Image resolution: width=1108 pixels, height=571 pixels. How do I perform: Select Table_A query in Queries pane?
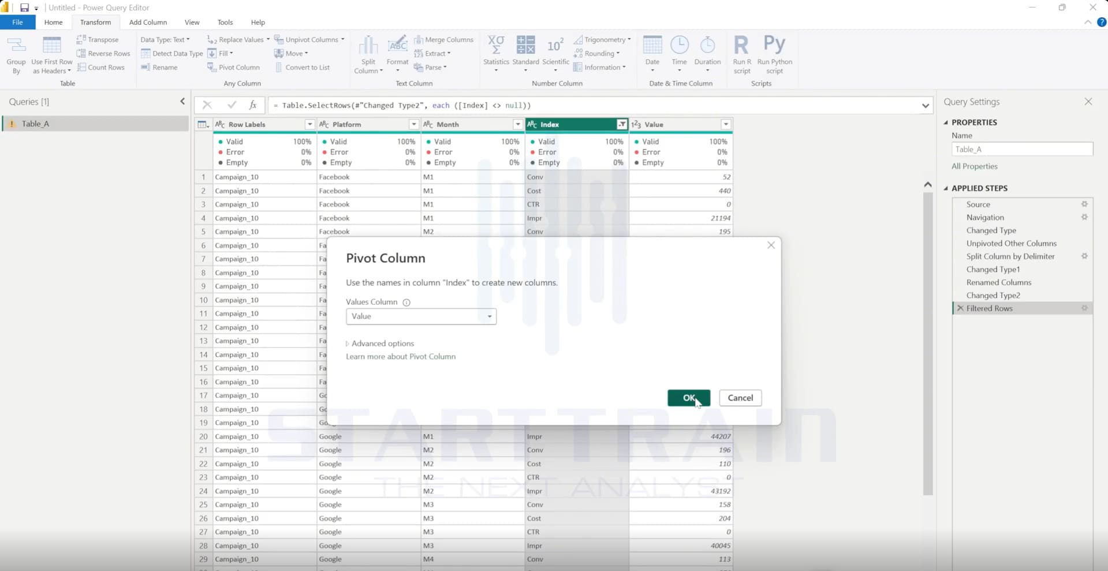pyautogui.click(x=96, y=124)
